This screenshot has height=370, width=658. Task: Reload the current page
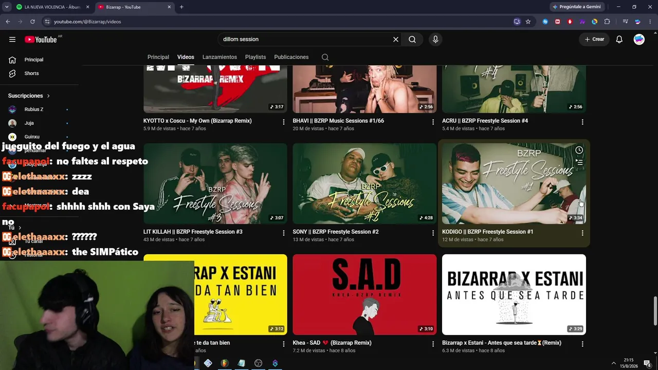tap(32, 22)
